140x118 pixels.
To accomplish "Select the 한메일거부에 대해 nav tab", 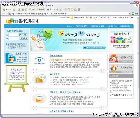I will click(97, 26).
